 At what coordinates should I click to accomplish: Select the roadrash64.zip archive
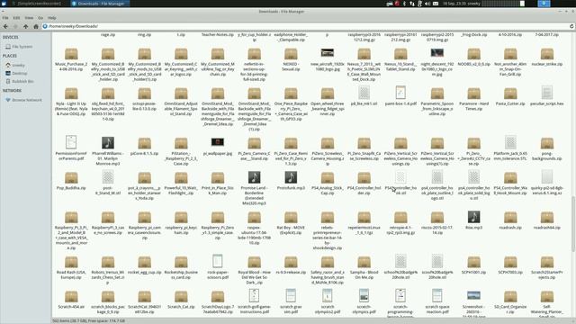(547, 218)
